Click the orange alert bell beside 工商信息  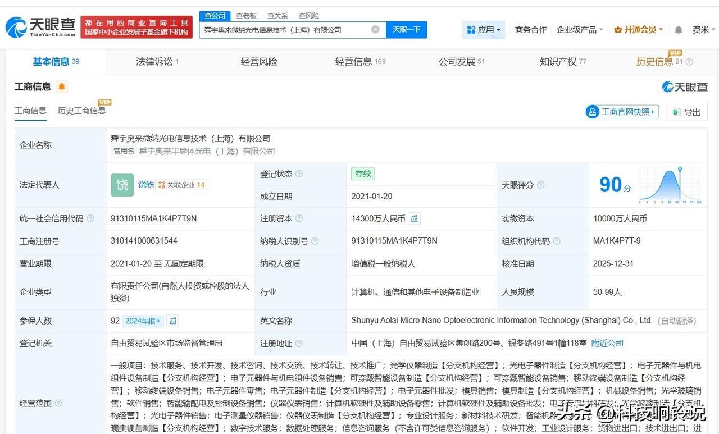coord(61,87)
